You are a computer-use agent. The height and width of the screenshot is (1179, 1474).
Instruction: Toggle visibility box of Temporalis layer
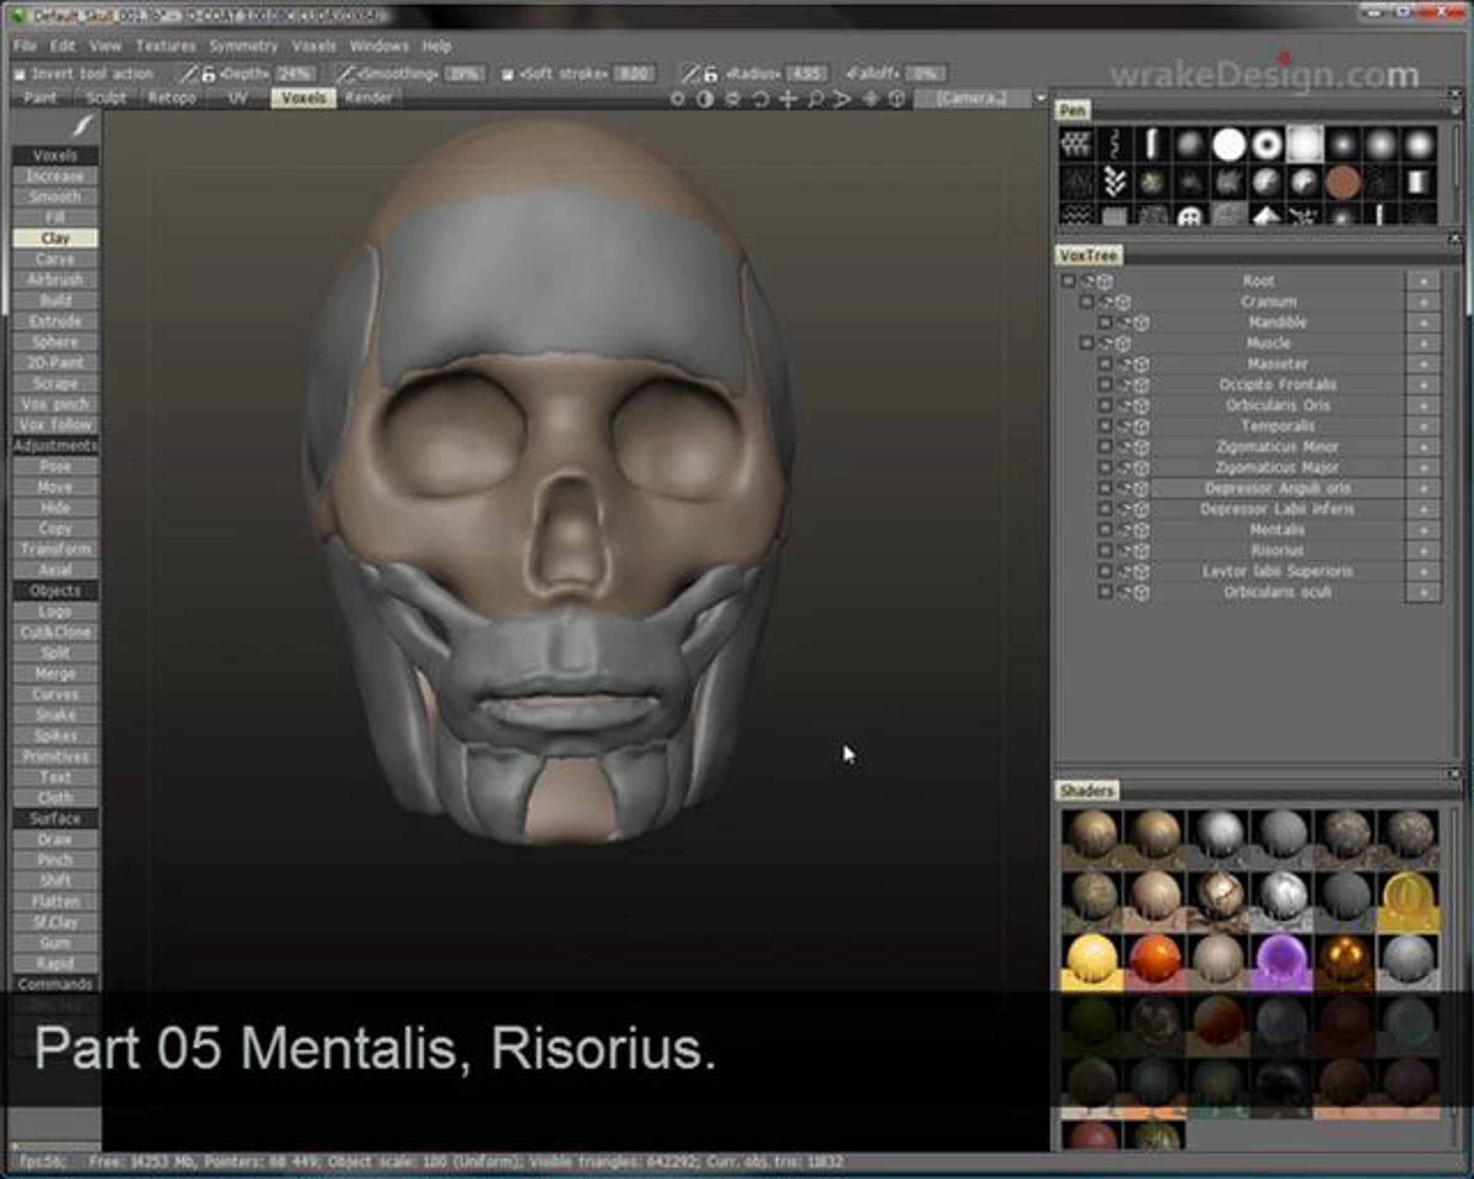[1105, 426]
